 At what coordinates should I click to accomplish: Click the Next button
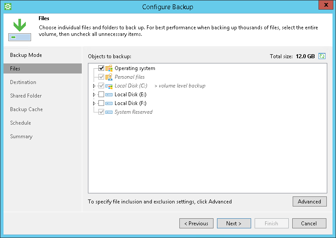[234, 224]
